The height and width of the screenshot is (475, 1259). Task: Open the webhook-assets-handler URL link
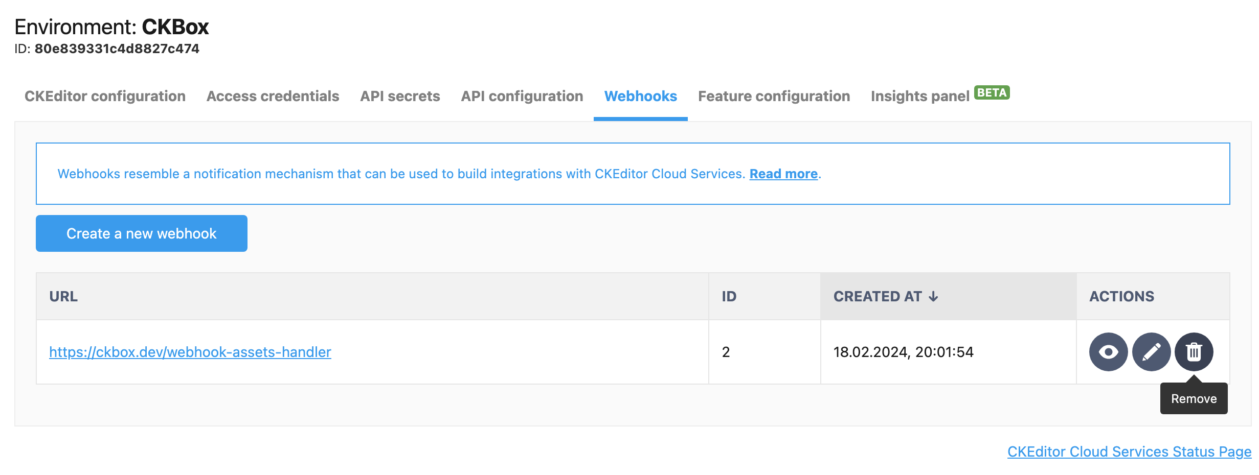(x=190, y=352)
